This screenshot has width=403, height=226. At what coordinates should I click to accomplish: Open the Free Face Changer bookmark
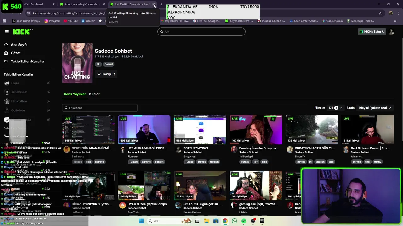click(206, 21)
